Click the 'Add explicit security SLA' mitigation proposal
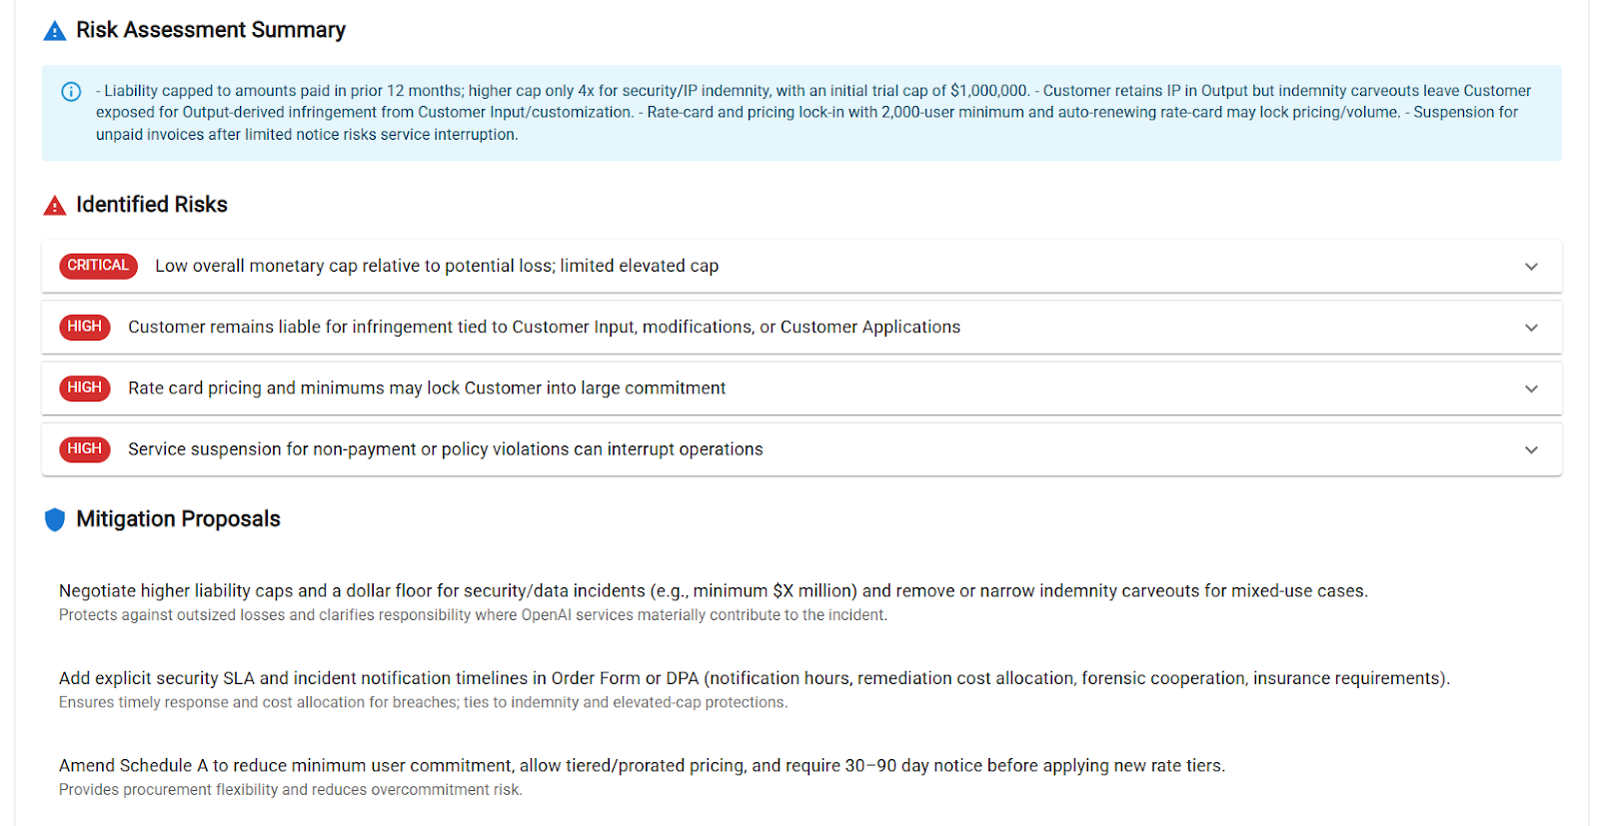Viewport: 1599px width, 826px height. click(x=754, y=678)
